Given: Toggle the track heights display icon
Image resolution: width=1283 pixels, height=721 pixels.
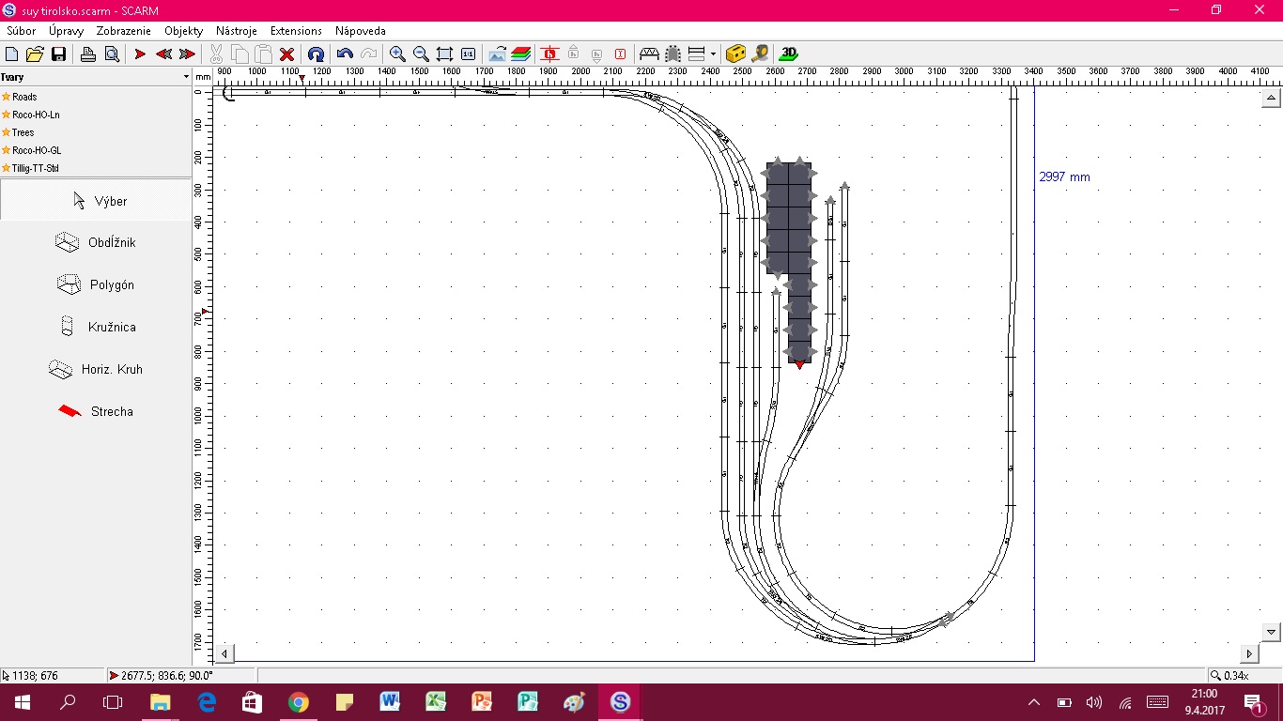Looking at the screenshot, I should click(549, 54).
